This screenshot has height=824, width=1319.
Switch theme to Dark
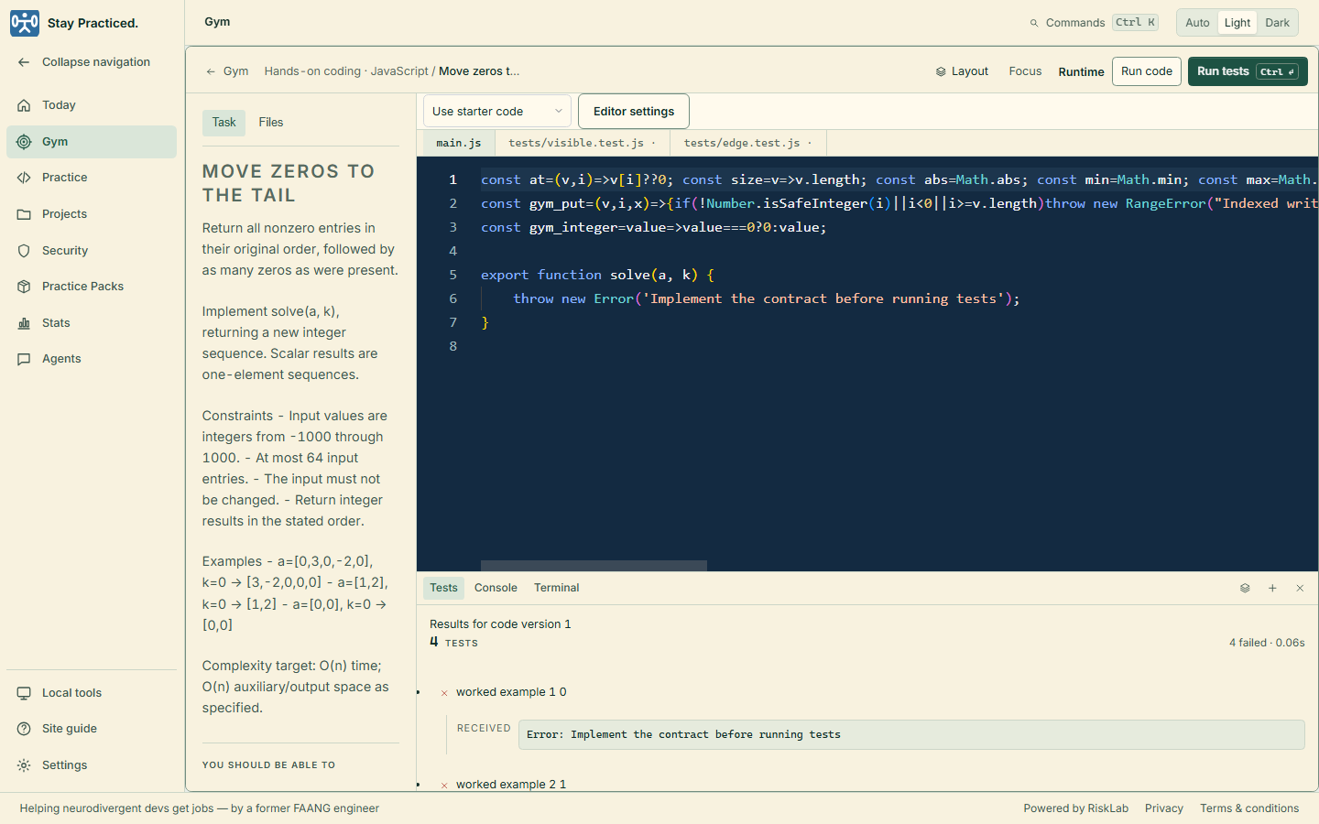1277,23
